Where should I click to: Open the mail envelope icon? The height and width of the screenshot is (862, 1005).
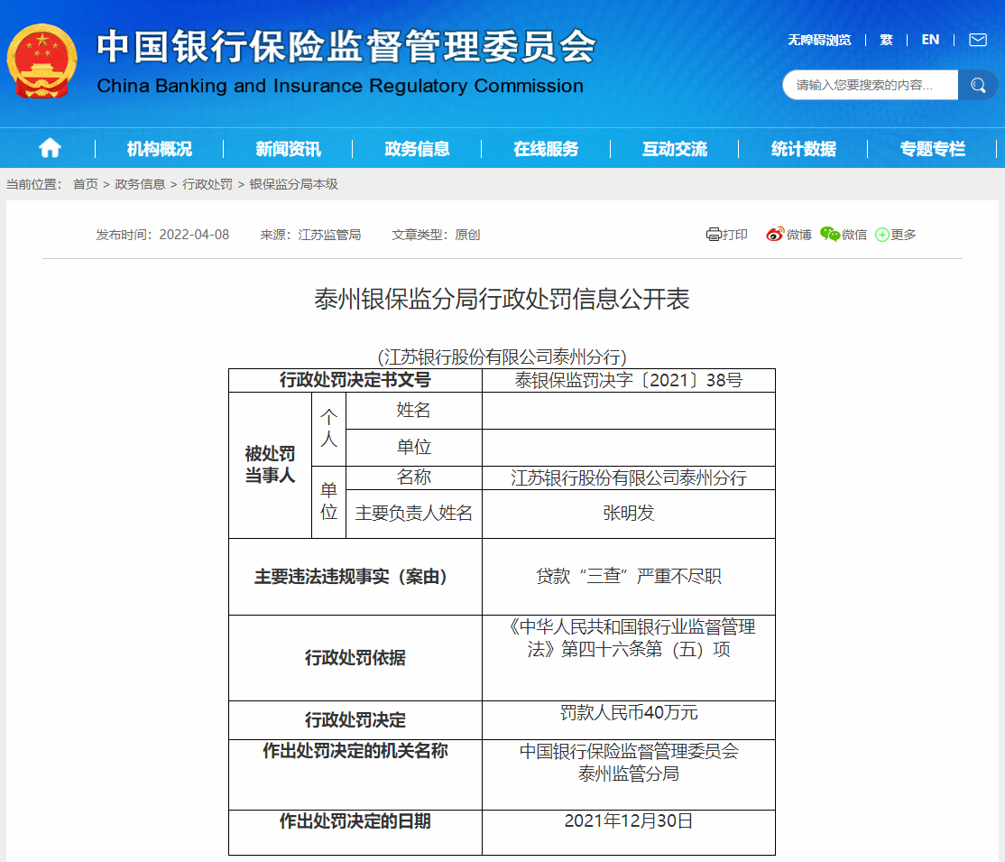[977, 40]
